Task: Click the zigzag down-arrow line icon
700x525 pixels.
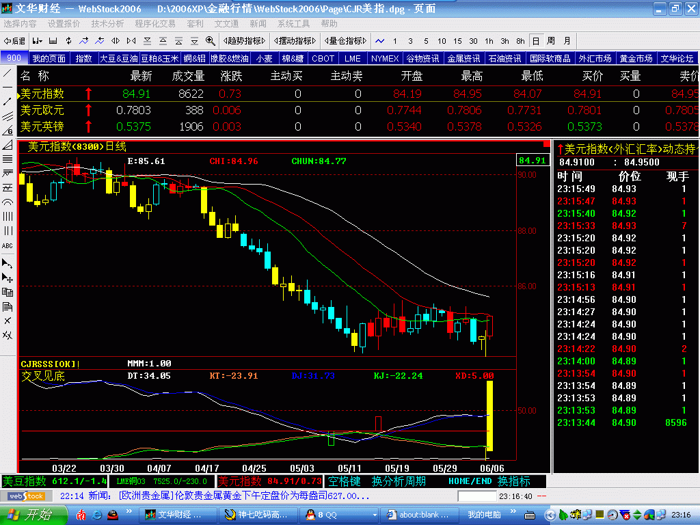Action: (100, 41)
